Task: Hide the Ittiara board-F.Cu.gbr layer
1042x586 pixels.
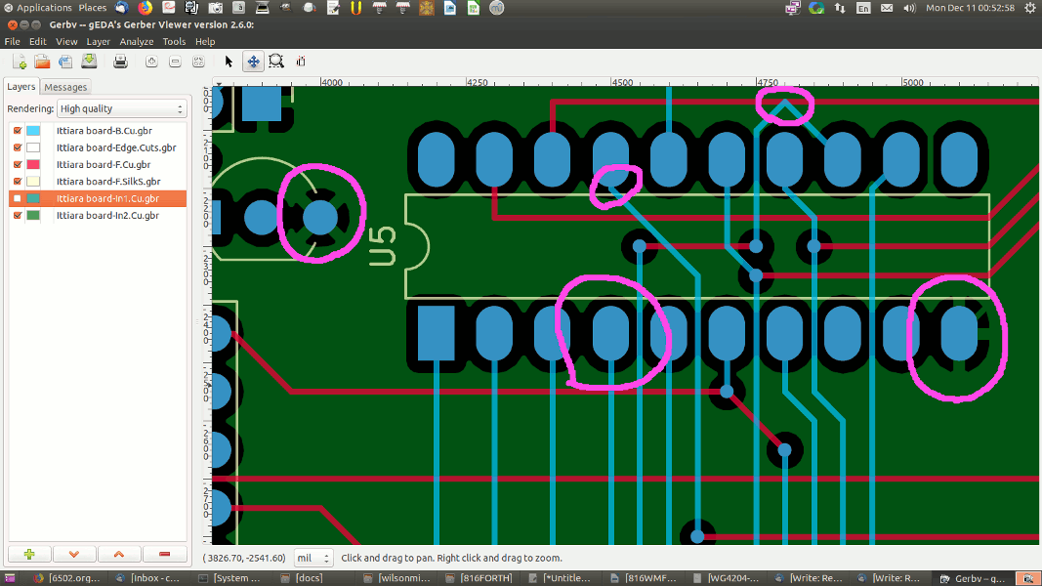Action: click(x=17, y=164)
